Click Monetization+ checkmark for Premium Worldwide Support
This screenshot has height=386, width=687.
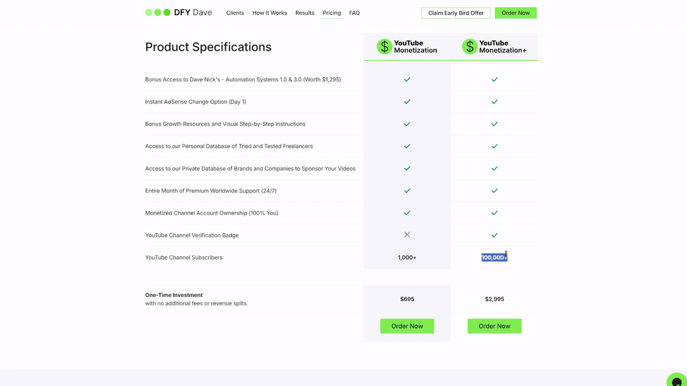(494, 190)
